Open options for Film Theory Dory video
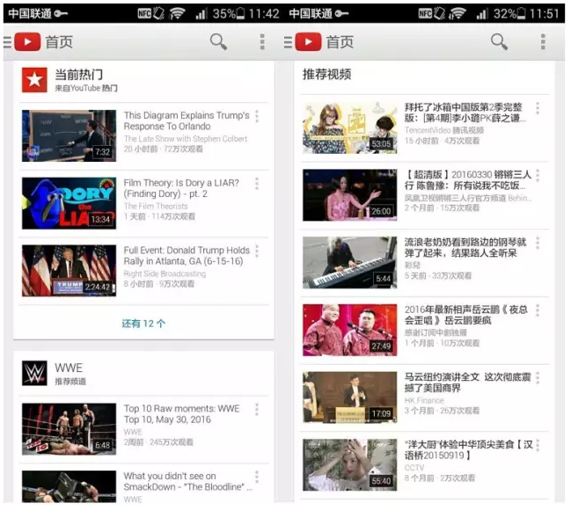 (257, 184)
